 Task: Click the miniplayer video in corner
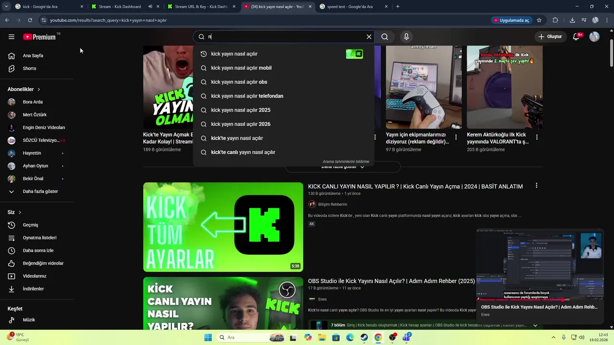click(540, 265)
